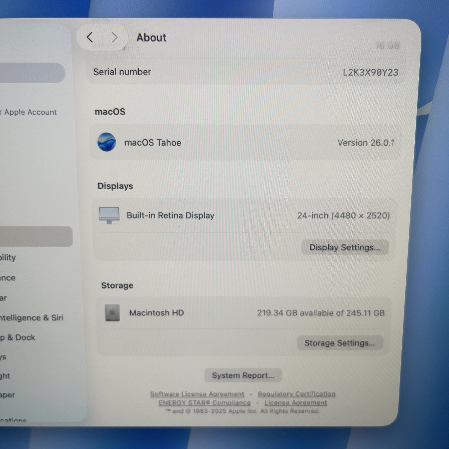Screen dimensions: 449x449
Task: Open the Regulatory Certification link
Action: [x=296, y=394]
